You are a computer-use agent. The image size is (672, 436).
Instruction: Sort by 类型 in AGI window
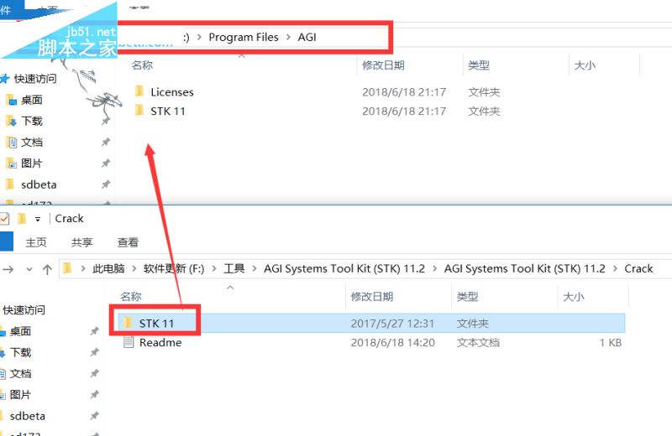478,65
